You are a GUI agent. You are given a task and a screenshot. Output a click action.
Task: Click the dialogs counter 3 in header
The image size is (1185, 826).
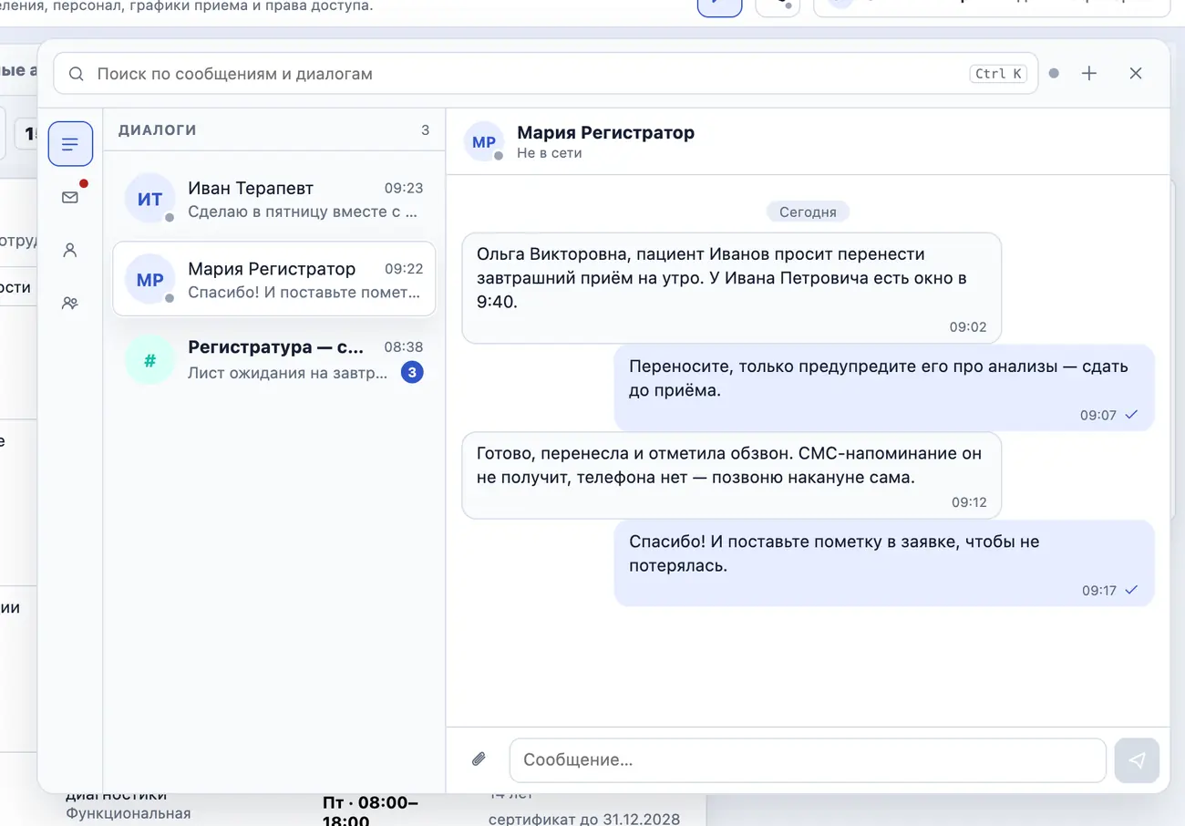(425, 129)
